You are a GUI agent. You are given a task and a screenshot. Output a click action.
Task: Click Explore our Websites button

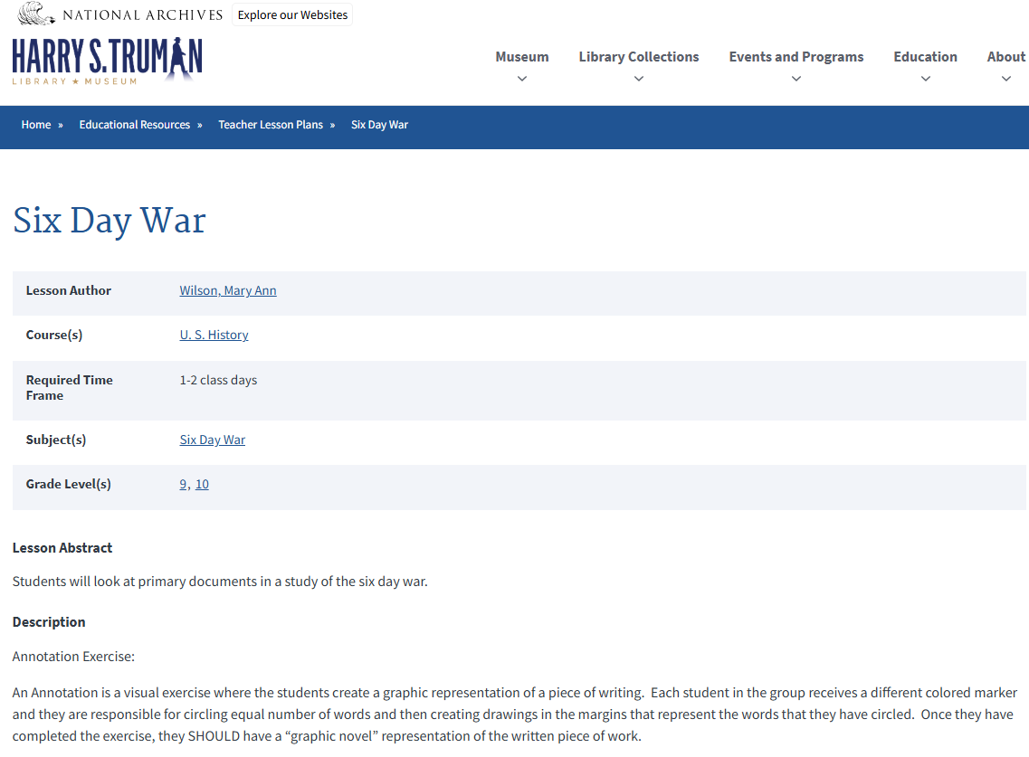pyautogui.click(x=291, y=14)
